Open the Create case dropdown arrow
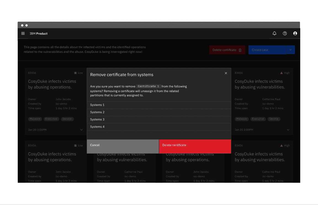Viewport: 318px width, 205px height. click(290, 50)
